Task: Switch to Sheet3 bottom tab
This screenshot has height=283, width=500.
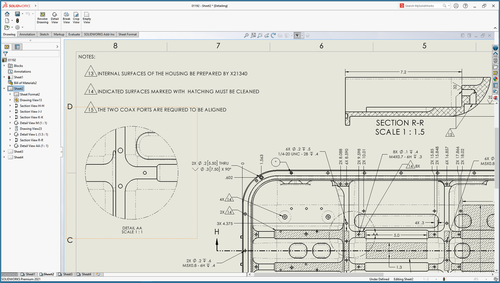Action: (66, 274)
